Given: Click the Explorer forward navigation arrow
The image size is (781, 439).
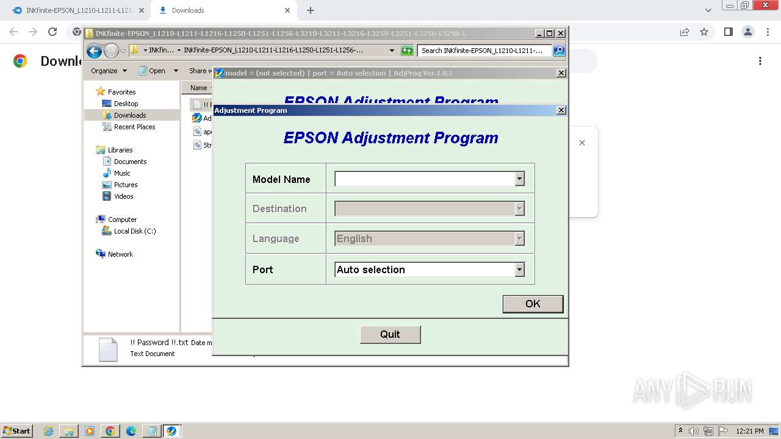Looking at the screenshot, I should 111,51.
